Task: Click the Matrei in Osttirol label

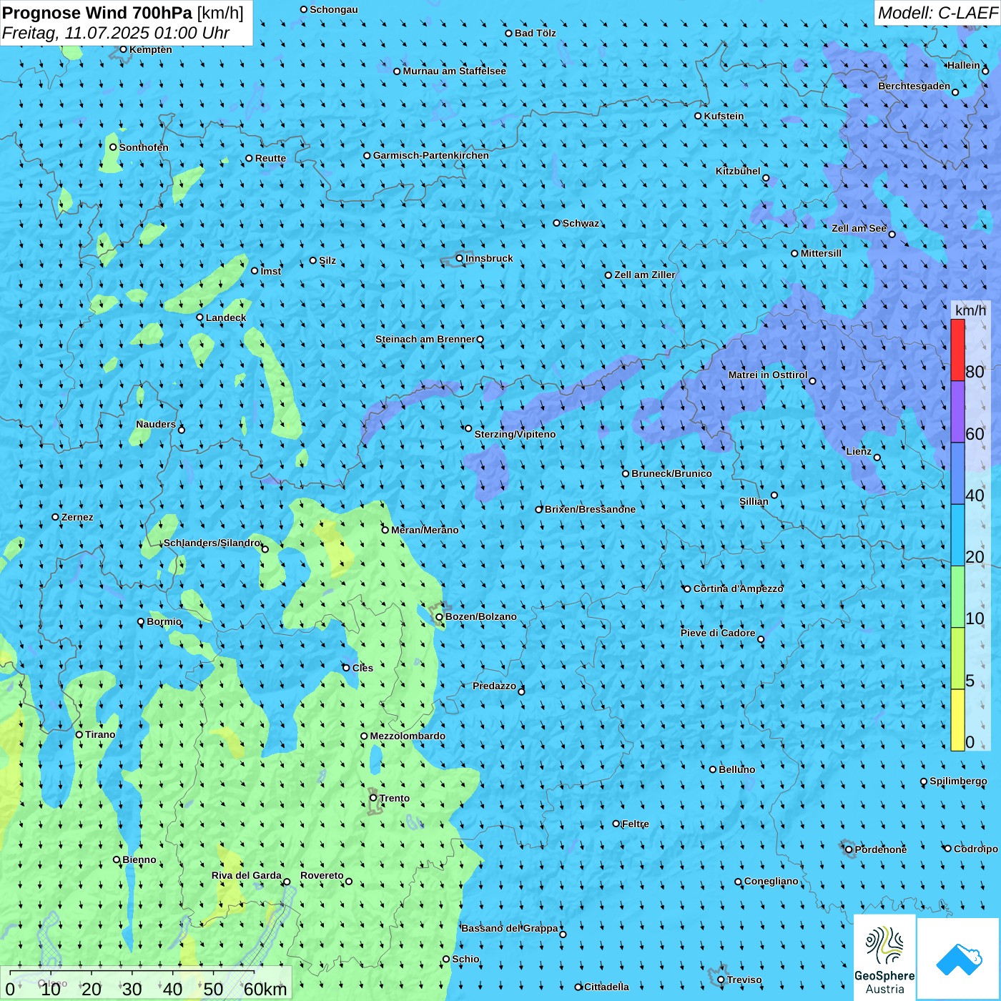Action: point(768,375)
